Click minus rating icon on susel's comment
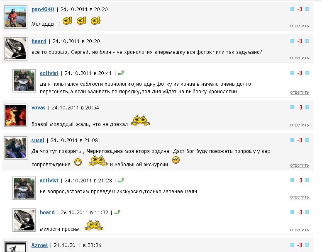322x252 pixels. [x=292, y=140]
